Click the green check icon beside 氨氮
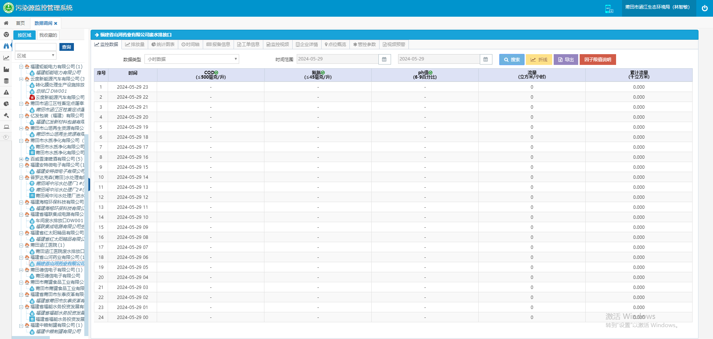The width and height of the screenshot is (713, 339). click(323, 73)
